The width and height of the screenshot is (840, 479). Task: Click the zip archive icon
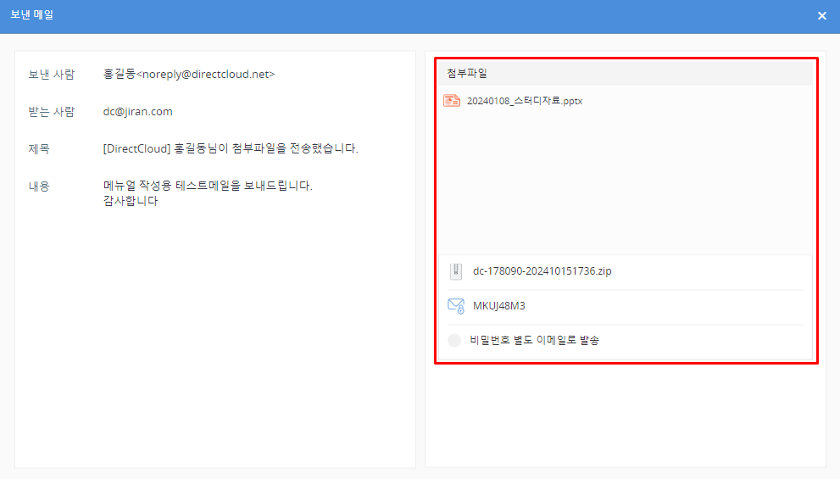(x=456, y=271)
